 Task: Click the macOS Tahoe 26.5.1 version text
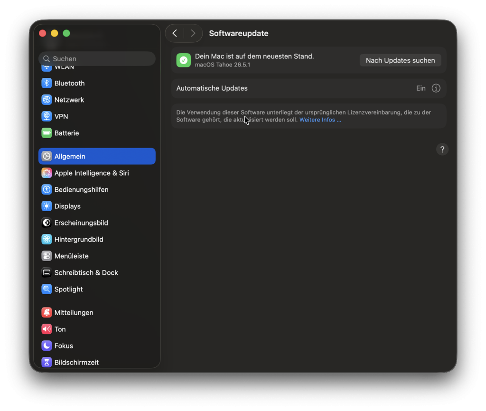point(222,65)
